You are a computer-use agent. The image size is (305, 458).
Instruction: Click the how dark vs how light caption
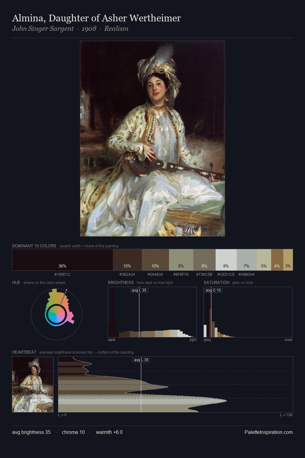[x=155, y=283]
